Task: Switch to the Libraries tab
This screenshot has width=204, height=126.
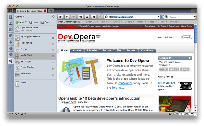Action: click(x=92, y=50)
